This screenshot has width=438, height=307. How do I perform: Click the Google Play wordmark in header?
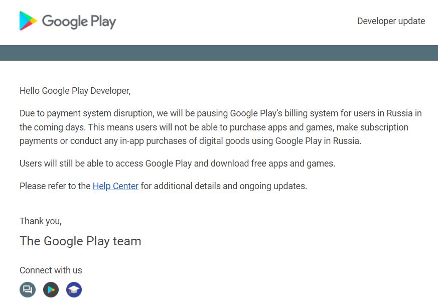(x=79, y=22)
